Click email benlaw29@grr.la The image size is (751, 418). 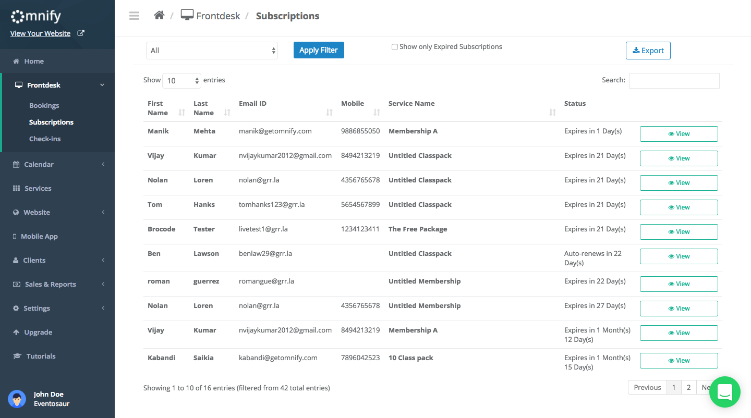point(265,254)
